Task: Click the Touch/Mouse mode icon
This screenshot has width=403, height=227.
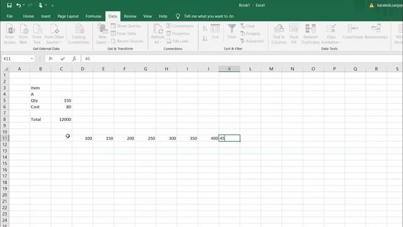Action: pyautogui.click(x=40, y=5)
